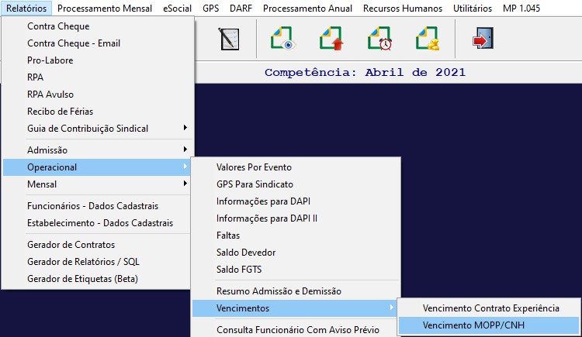Select Informações para DAPI
Viewport: 582px width, 337px height.
pyautogui.click(x=296, y=201)
